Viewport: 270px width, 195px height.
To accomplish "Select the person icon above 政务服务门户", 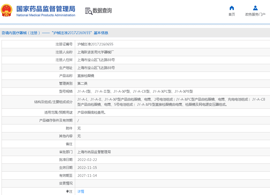I will 255,8.
